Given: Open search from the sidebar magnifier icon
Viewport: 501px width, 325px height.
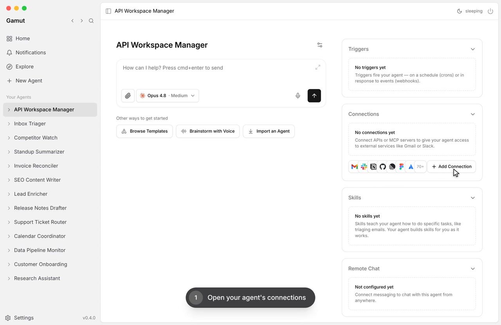Looking at the screenshot, I should click(91, 21).
